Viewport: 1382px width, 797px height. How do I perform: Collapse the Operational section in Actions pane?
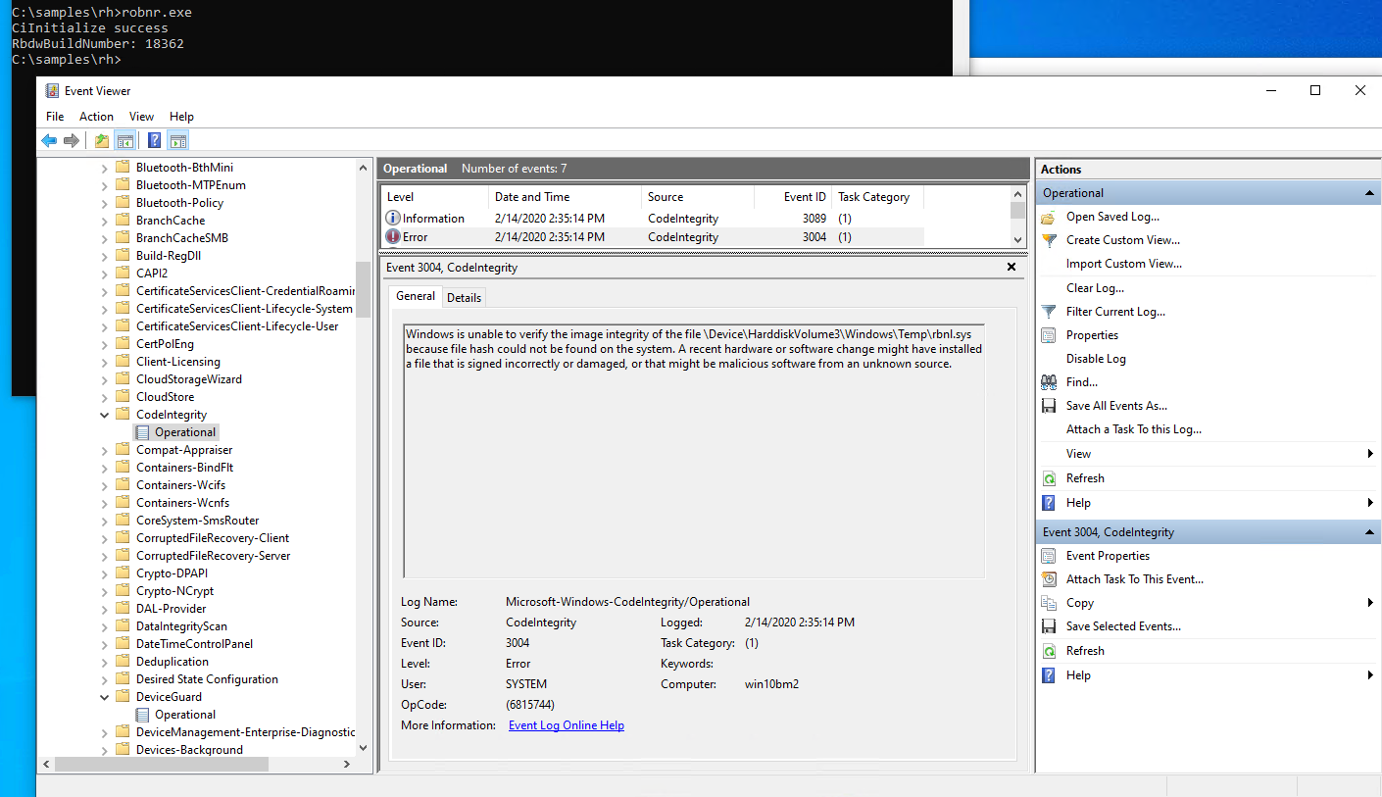tap(1369, 192)
